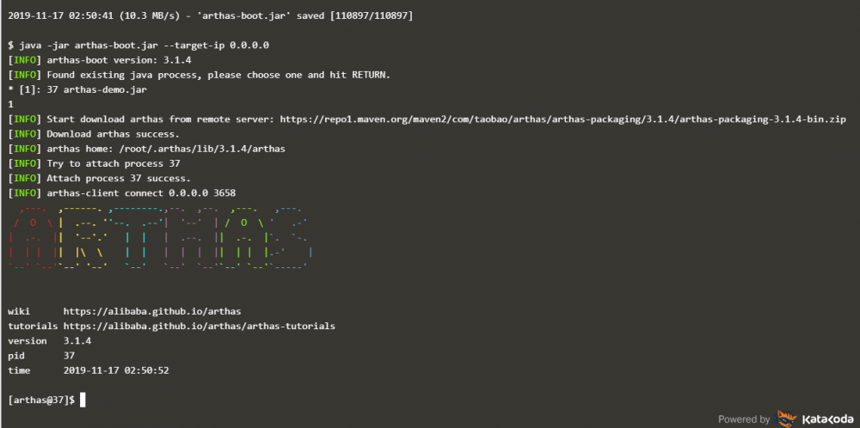Screen dimensions: 860x428
Task: Click the Katacoda cat logo icon
Action: (x=787, y=419)
